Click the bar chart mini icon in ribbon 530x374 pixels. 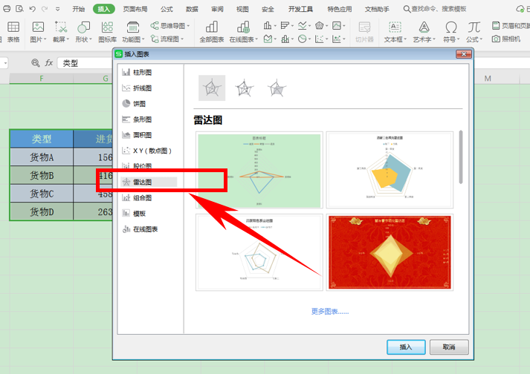[x=285, y=25]
